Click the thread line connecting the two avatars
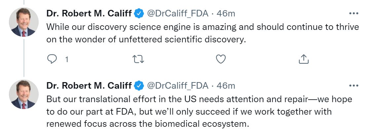 (x=23, y=56)
